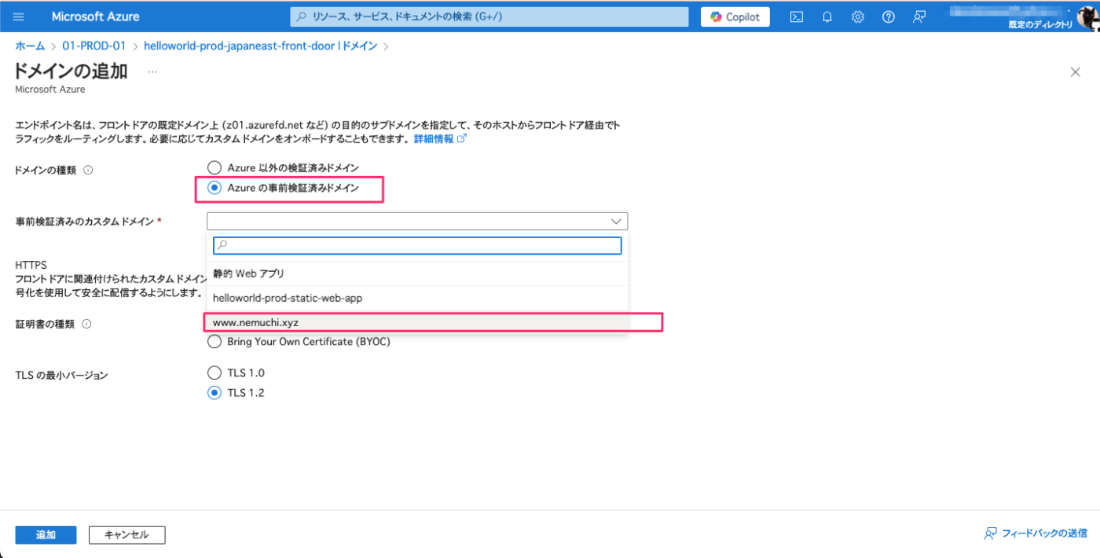Choose helloworld-prod-static-web-app in the list
This screenshot has width=1100, height=558.
(x=417, y=299)
